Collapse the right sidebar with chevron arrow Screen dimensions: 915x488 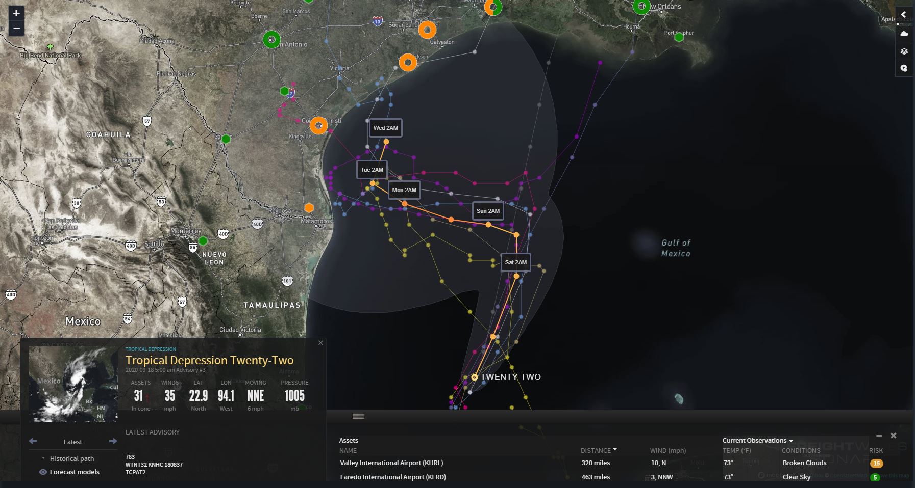tap(903, 15)
